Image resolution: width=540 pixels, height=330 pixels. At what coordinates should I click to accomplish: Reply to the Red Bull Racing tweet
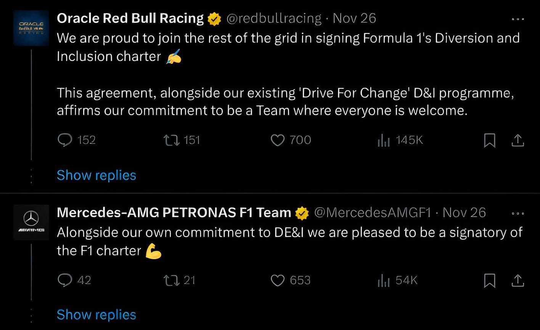click(x=65, y=141)
